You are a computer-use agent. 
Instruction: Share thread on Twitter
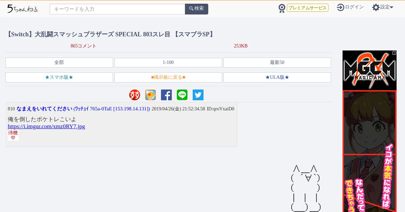tap(198, 95)
